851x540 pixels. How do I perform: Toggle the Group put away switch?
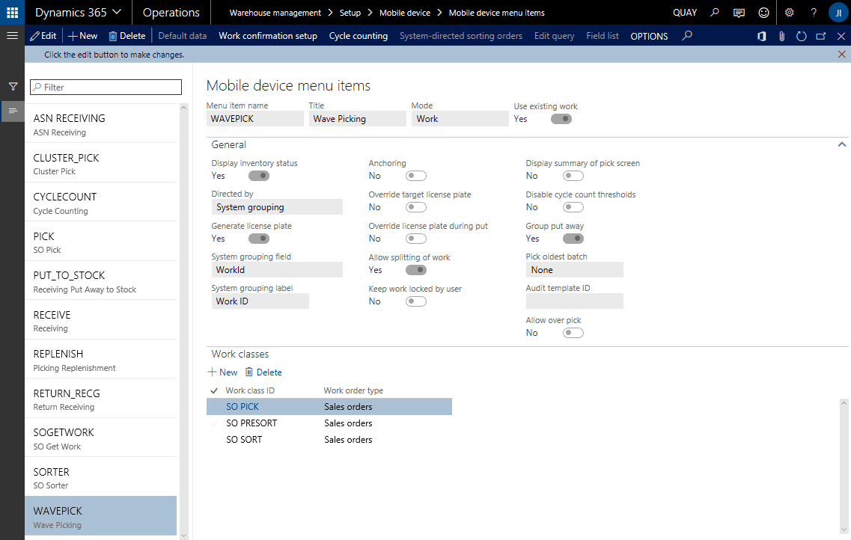pyautogui.click(x=573, y=239)
